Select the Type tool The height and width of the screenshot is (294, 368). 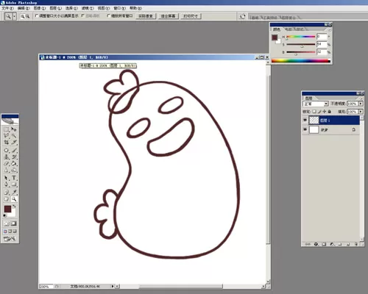coord(14,178)
